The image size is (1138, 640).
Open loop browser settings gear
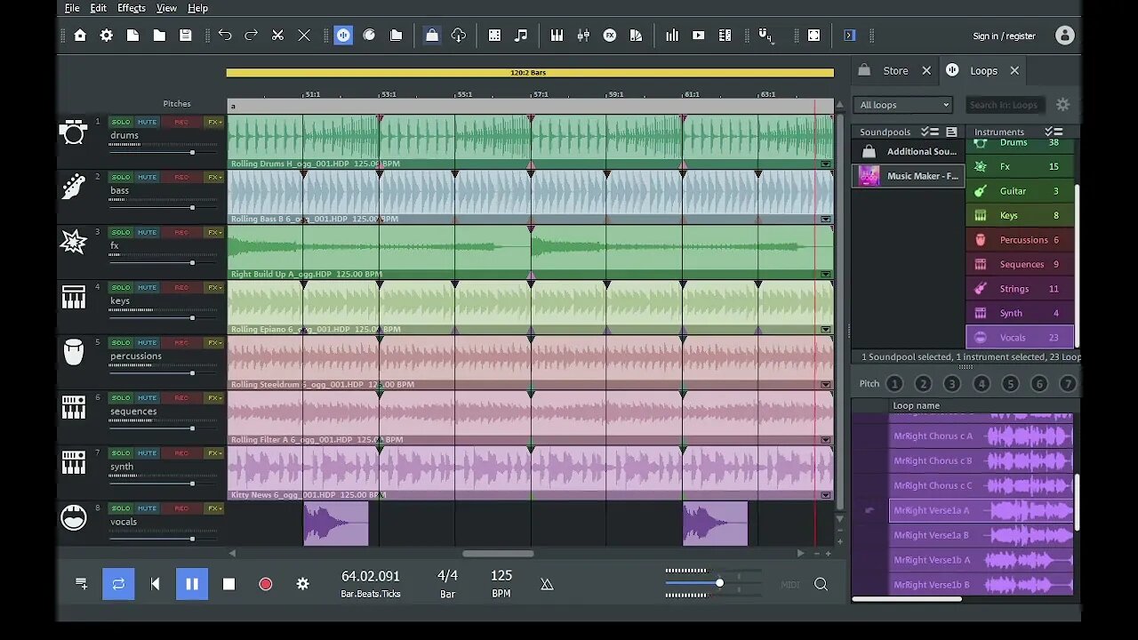1062,105
